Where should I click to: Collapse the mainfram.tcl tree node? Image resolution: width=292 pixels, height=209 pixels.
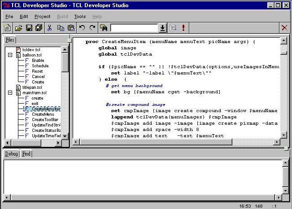(x=10, y=93)
